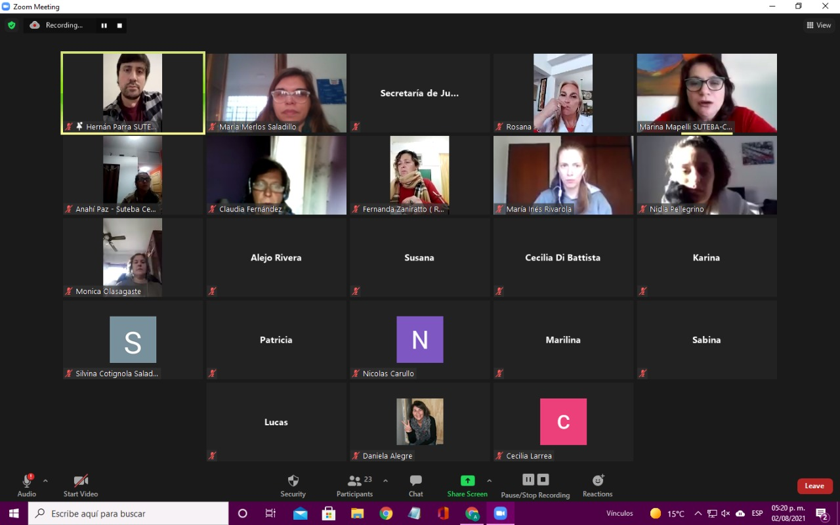Image resolution: width=840 pixels, height=525 pixels.
Task: Toggle Start Video camera button
Action: coord(81,486)
